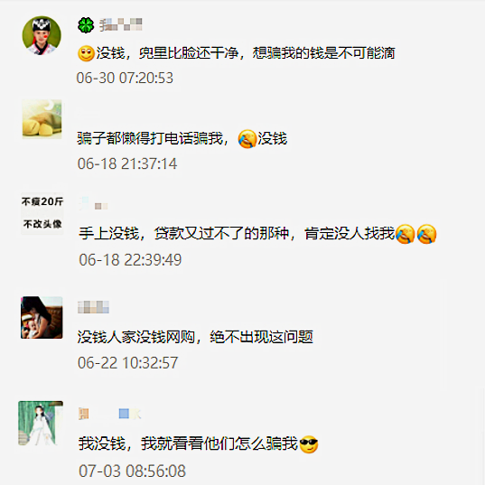Open the yellow pastry avatar profile
The width and height of the screenshot is (485, 485).
click(x=42, y=119)
